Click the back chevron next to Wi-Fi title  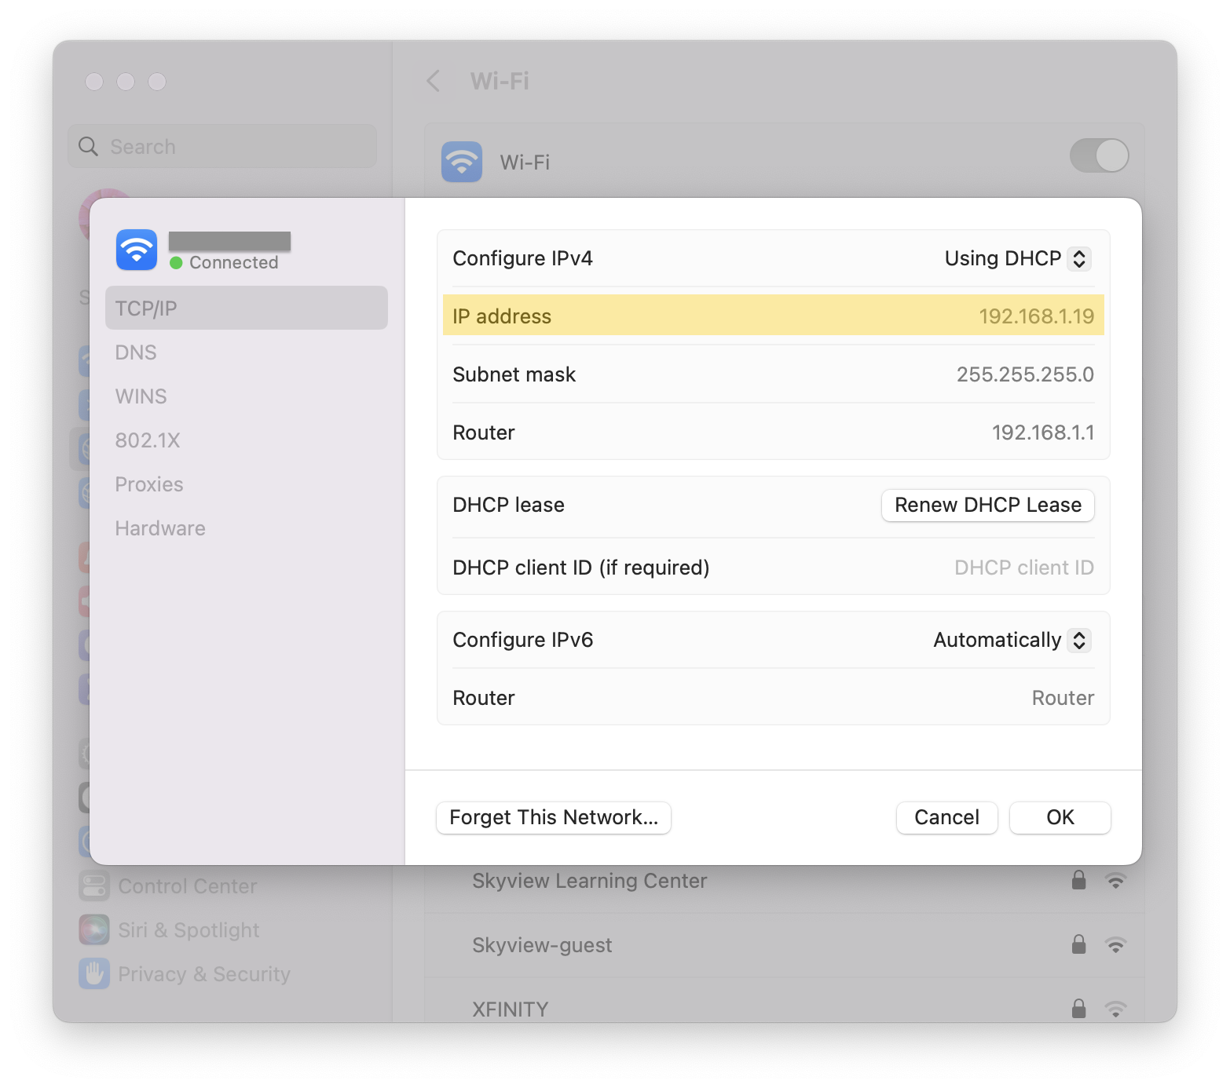coord(434,81)
